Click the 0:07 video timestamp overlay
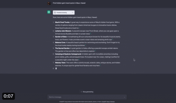Image resolution: width=176 pixels, height=103 pixels. tap(9, 96)
